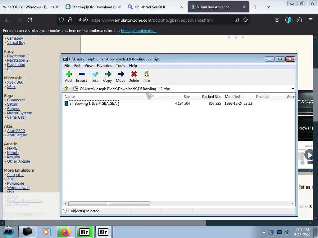The image size is (318, 238).
Task: Open the media player taskbar icon
Action: coord(46,232)
